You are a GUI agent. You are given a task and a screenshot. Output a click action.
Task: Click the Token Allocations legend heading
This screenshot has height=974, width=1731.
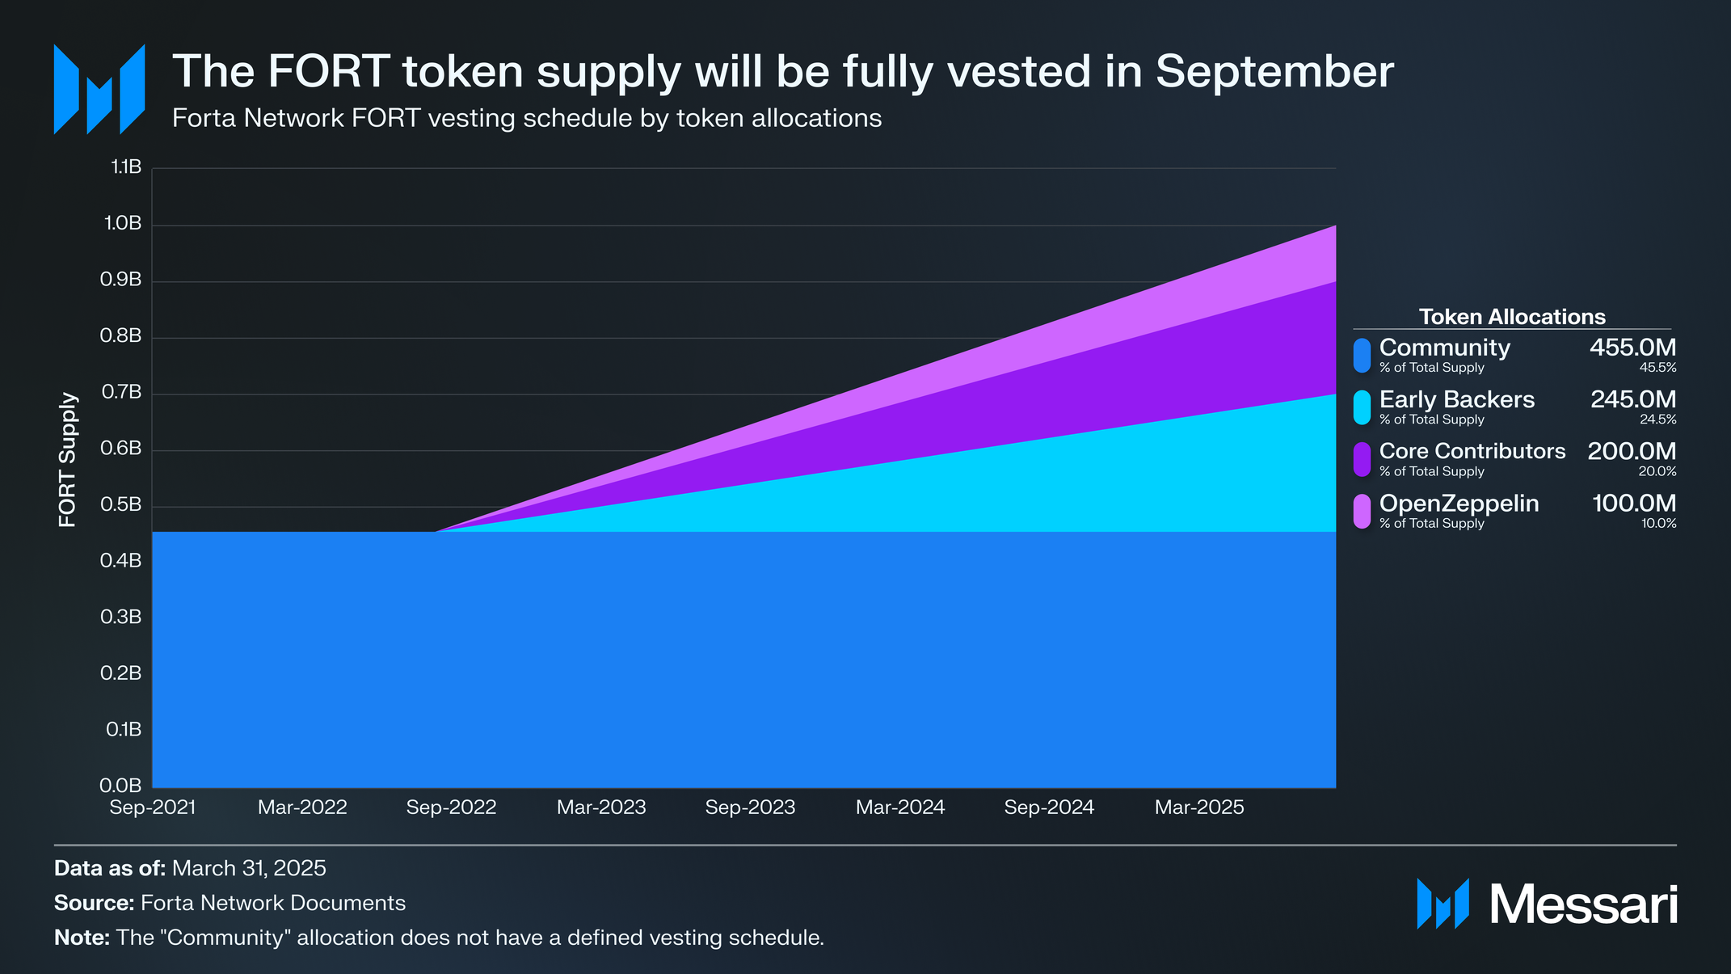pyautogui.click(x=1512, y=317)
